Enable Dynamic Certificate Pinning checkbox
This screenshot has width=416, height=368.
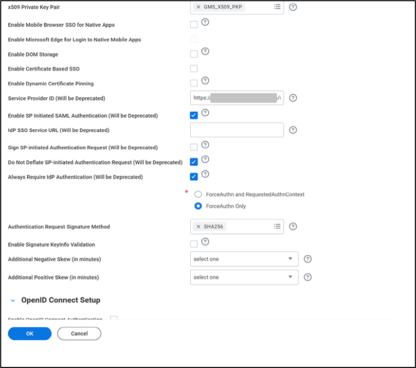(194, 83)
